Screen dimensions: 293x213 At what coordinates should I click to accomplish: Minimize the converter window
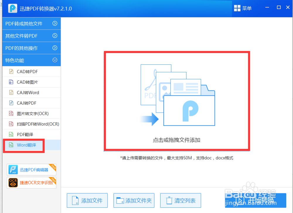(267, 7)
